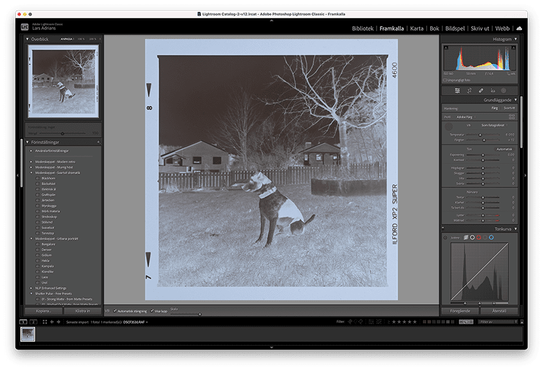This screenshot has height=370, width=543.
Task: Toggle the filter on/off switch in filmstrip
Action: click(521, 322)
